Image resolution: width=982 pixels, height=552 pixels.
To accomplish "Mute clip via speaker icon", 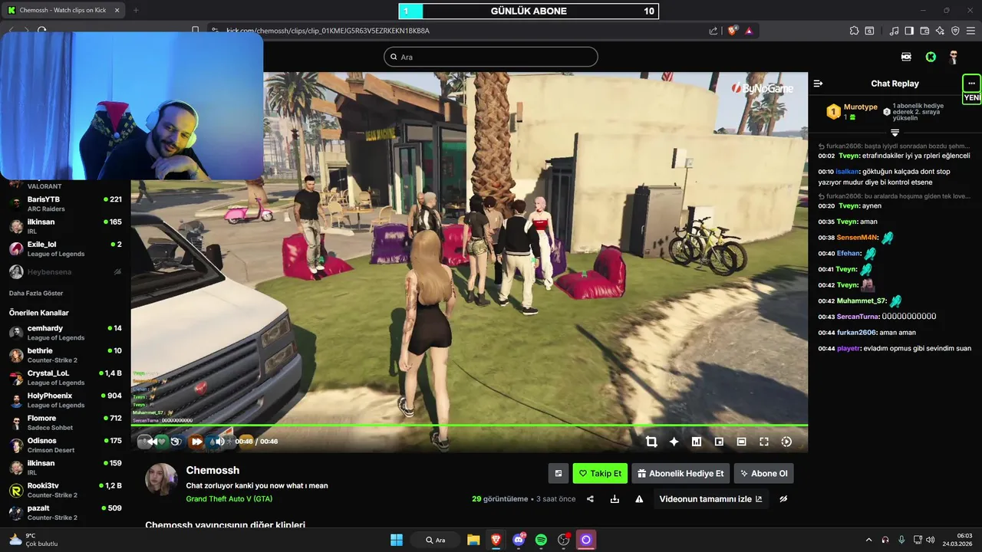I will click(219, 442).
